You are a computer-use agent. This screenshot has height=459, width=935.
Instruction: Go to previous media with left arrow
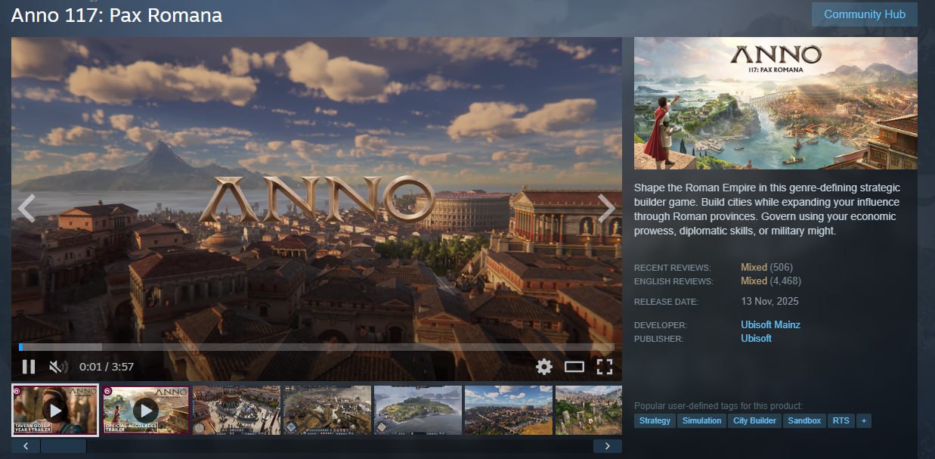[26, 208]
